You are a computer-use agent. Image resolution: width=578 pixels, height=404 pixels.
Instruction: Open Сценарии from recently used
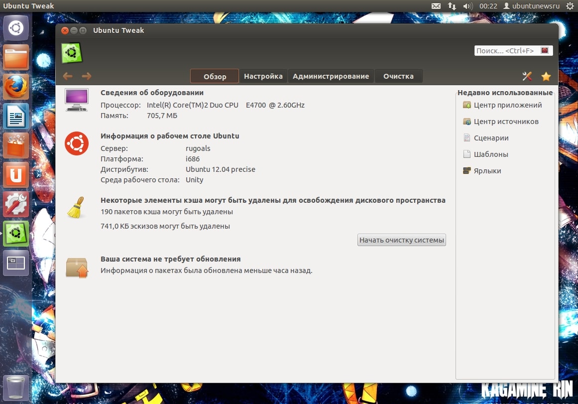486,138
